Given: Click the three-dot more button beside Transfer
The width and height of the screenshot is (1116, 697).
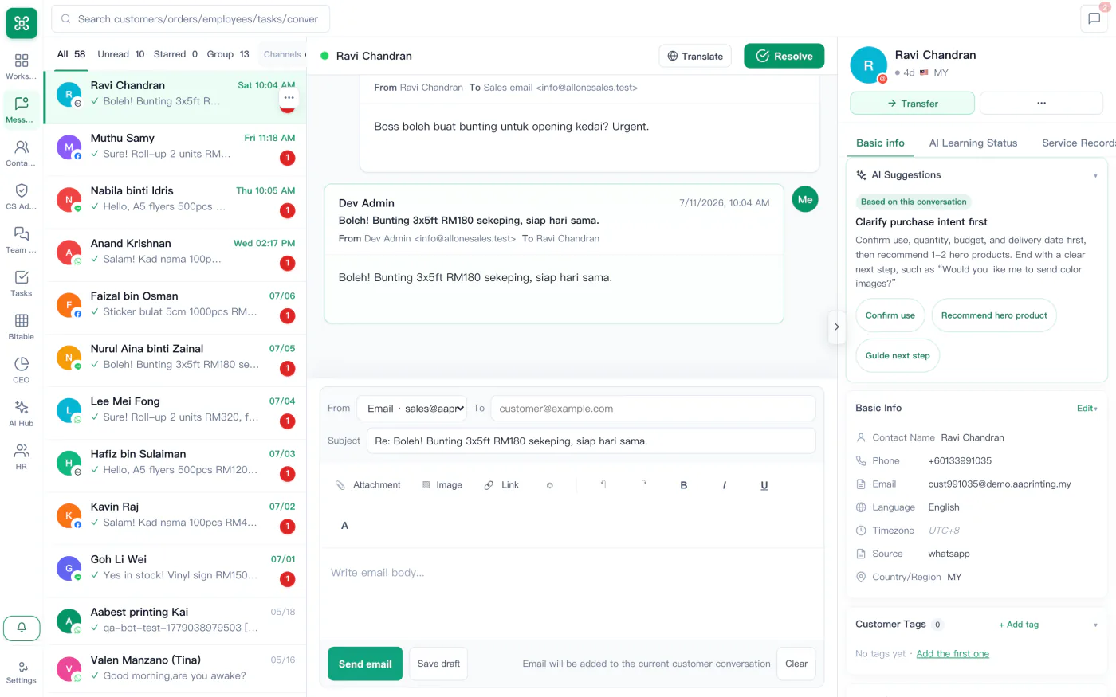Looking at the screenshot, I should (x=1041, y=104).
